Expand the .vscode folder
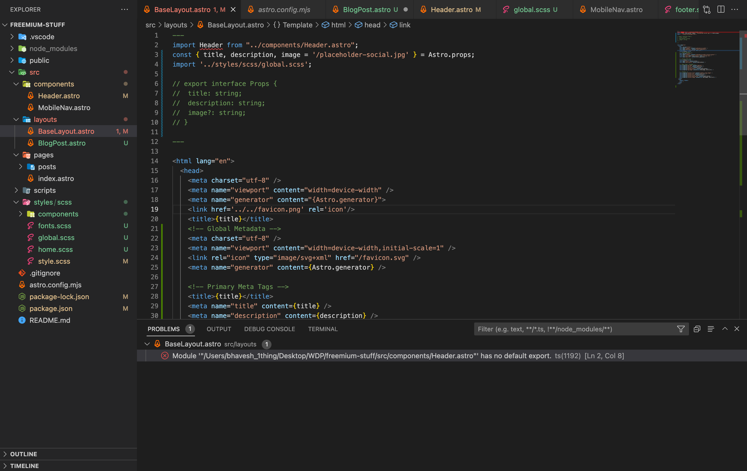The height and width of the screenshot is (471, 747). click(12, 37)
